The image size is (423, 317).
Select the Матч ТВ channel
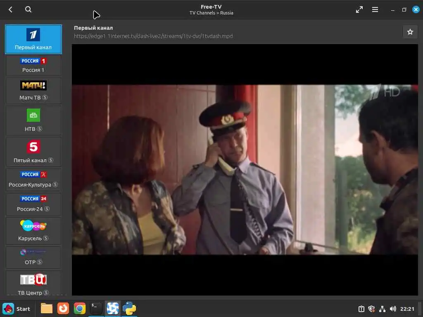[33, 90]
